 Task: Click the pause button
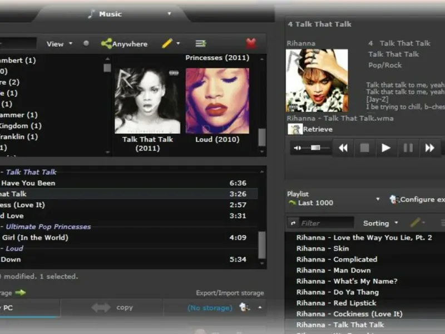(x=408, y=148)
